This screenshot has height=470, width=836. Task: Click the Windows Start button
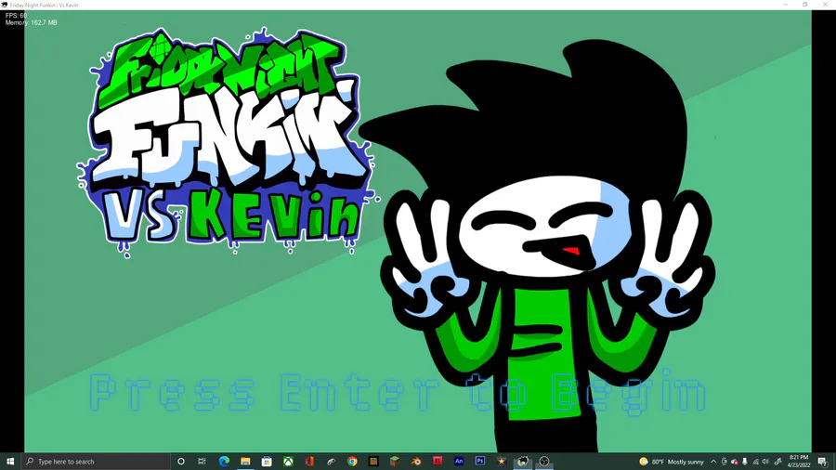click(10, 462)
